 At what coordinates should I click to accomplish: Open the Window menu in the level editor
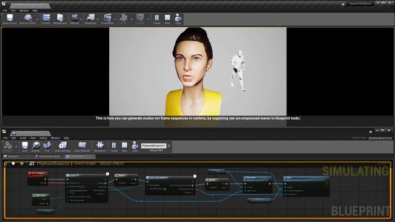coord(24,10)
